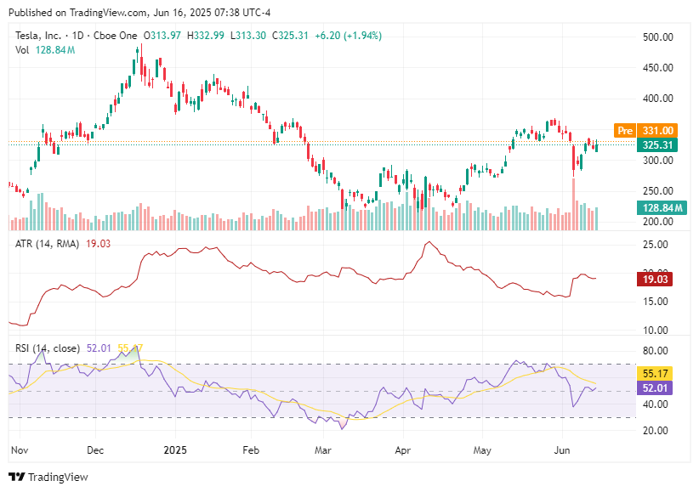Click the 450.00 price axis label
699x492 pixels.
point(657,68)
